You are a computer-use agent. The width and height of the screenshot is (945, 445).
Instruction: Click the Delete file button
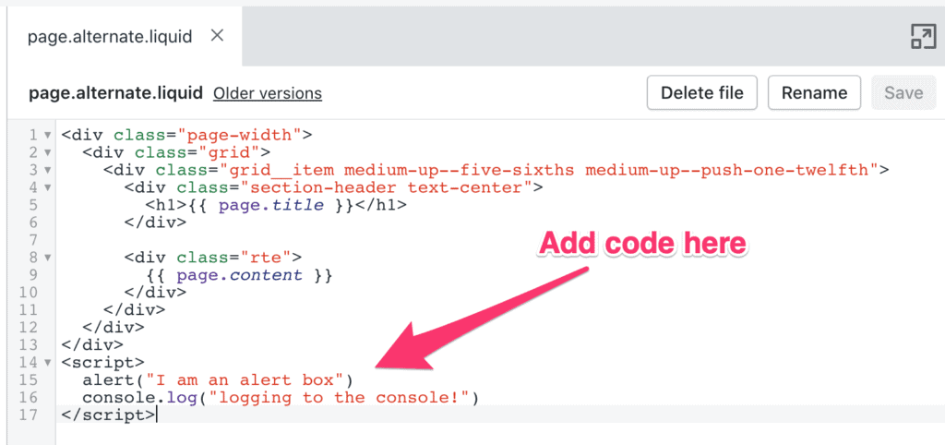click(702, 93)
